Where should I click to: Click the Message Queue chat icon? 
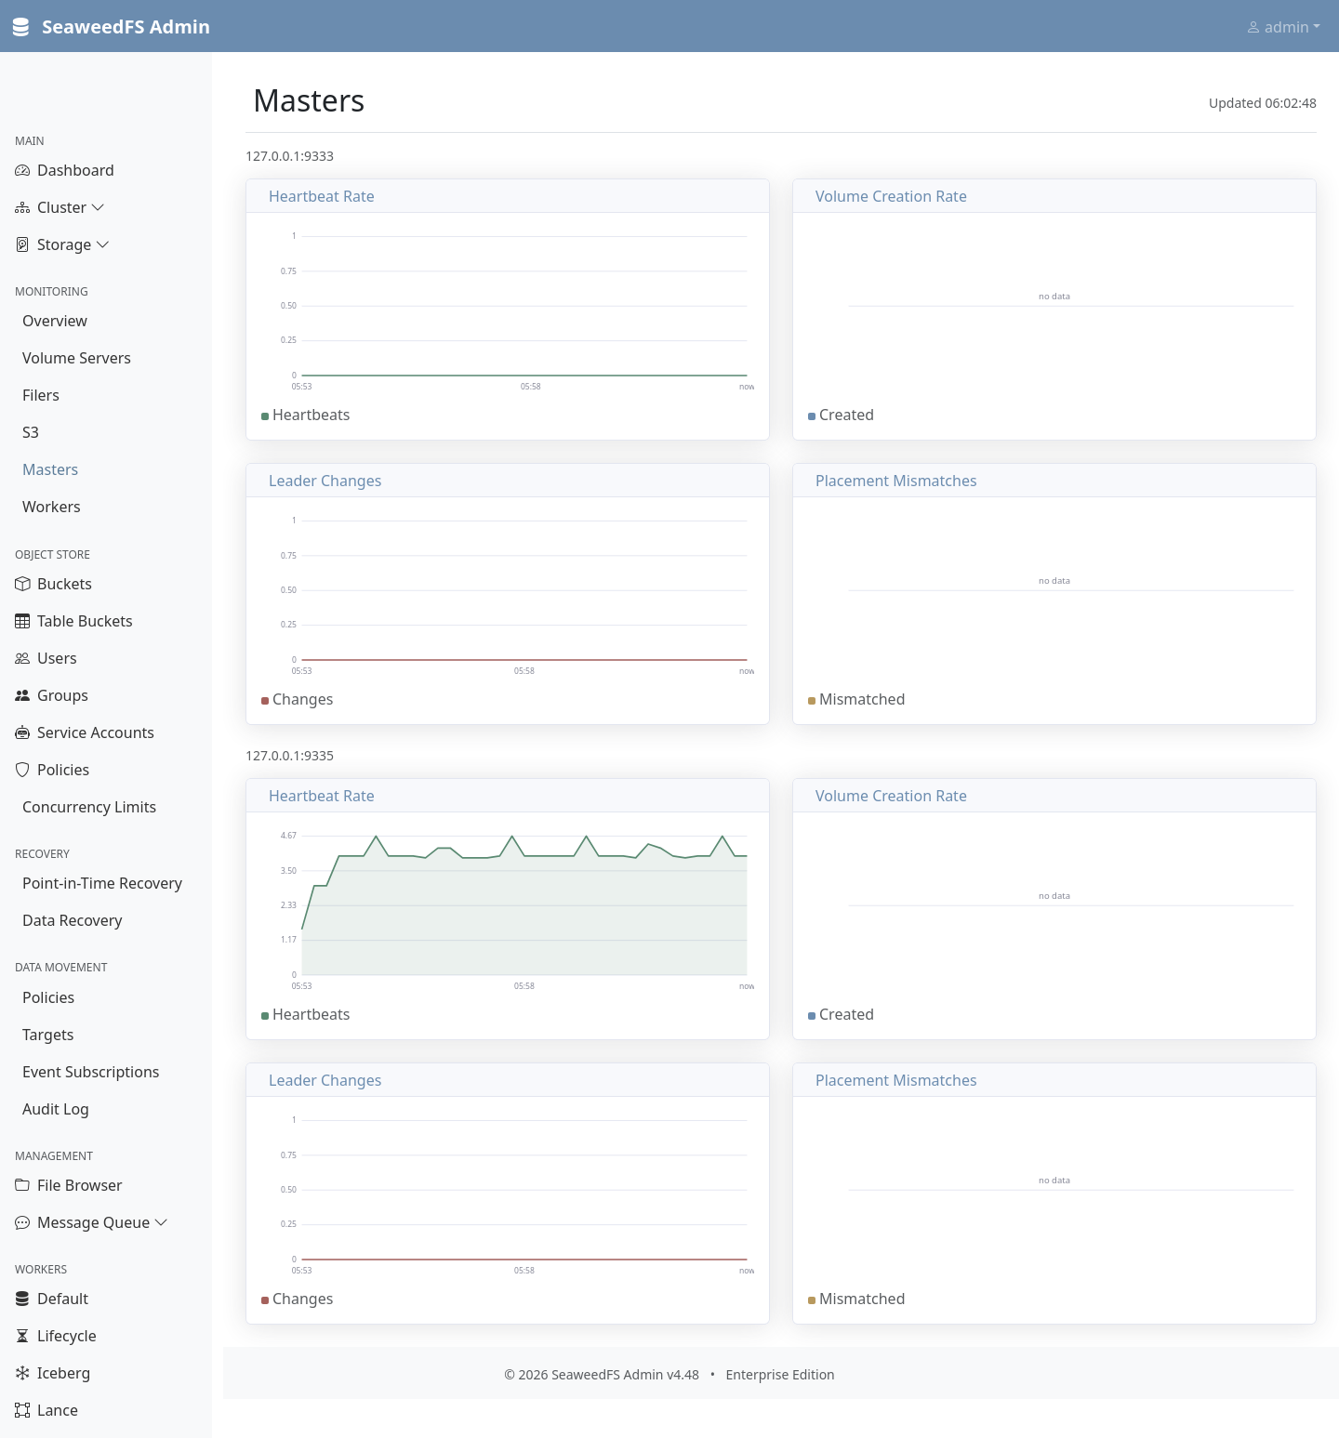coord(22,1222)
